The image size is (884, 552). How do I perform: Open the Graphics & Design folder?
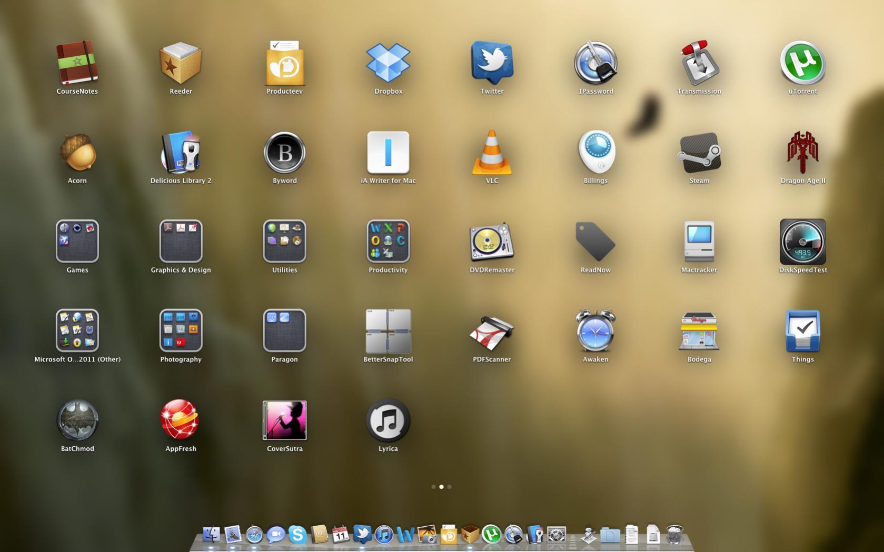(x=181, y=241)
